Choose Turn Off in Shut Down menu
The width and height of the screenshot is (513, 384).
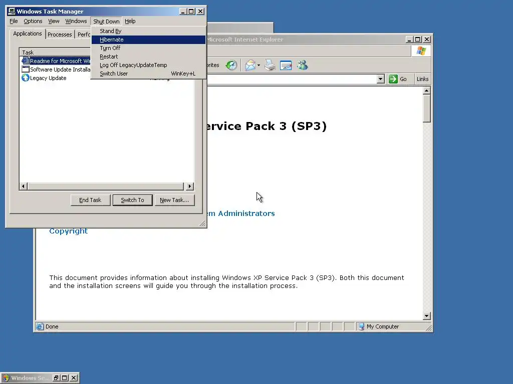pos(148,48)
